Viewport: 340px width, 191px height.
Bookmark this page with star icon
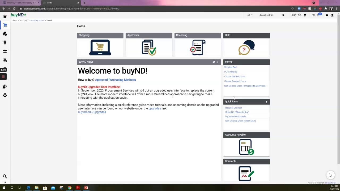click(292, 8)
